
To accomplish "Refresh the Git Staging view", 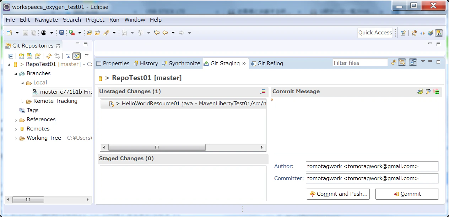I will click(394, 62).
